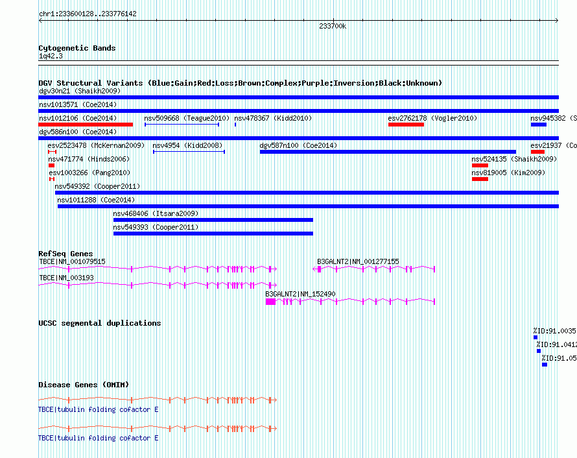Click the nsv549393 (Cooper2011) gain bar
Image resolution: width=577 pixels, height=458 pixels.
(x=213, y=234)
